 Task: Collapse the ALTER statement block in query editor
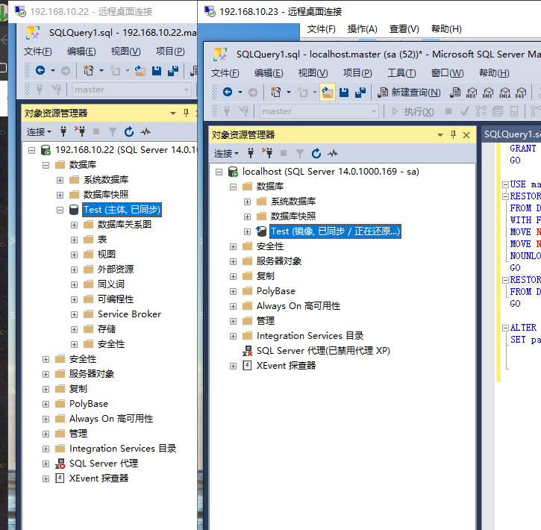(x=505, y=328)
